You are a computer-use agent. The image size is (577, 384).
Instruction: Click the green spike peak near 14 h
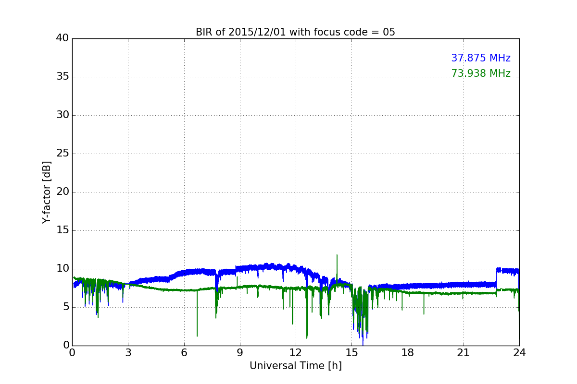(x=337, y=255)
